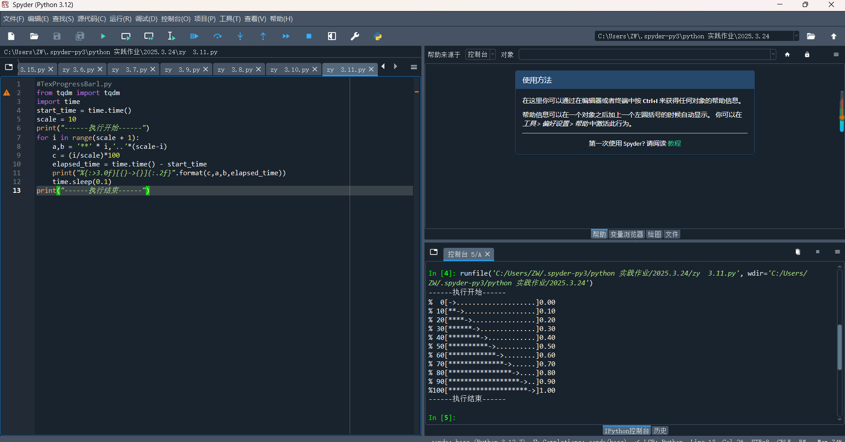
Task: Run selection or current line
Action: pyautogui.click(x=172, y=36)
